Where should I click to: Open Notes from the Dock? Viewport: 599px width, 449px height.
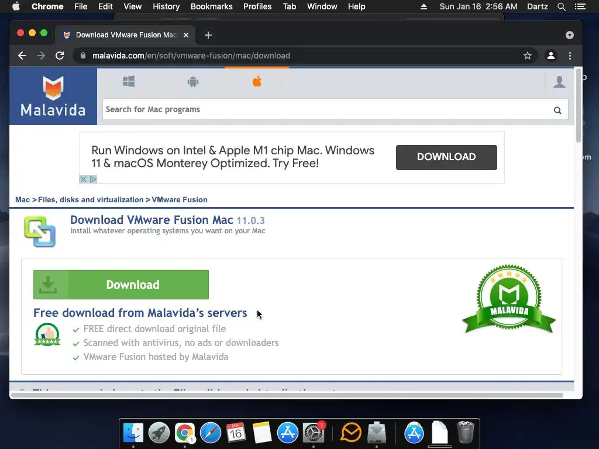click(261, 433)
